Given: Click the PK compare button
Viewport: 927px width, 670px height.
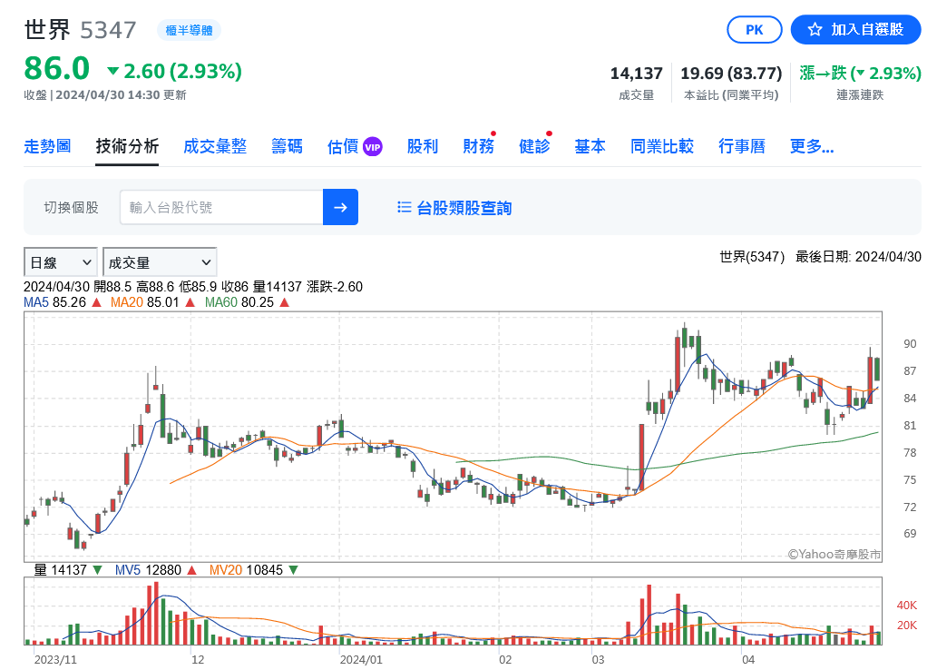Looking at the screenshot, I should (755, 30).
